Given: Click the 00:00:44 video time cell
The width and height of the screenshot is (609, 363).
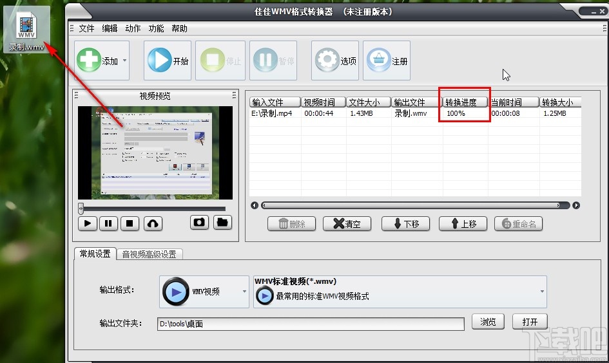Looking at the screenshot, I should tap(319, 113).
